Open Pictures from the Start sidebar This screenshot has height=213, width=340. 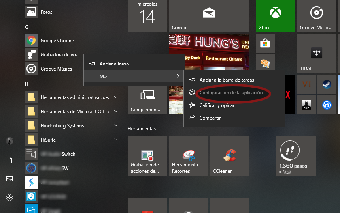pos(9,179)
